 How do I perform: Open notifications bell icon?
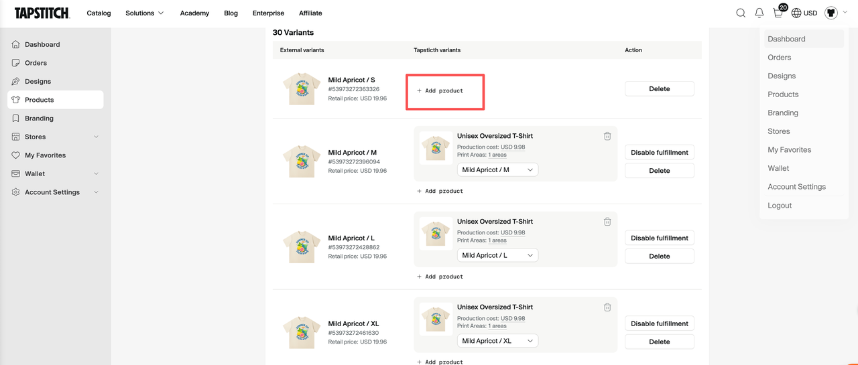click(x=759, y=13)
